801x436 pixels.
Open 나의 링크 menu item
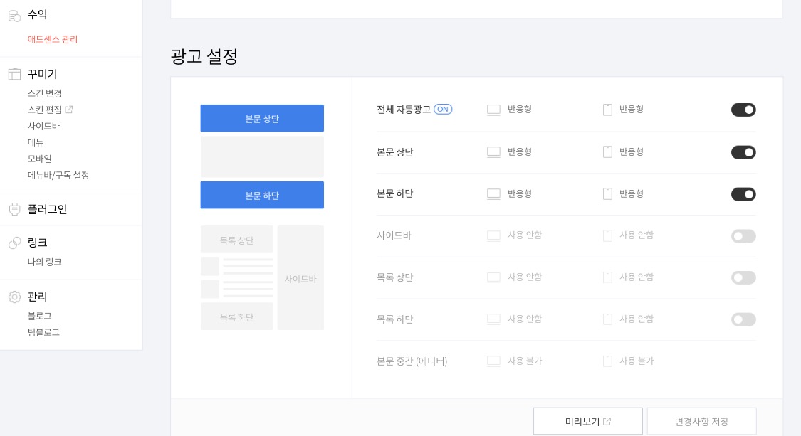click(x=44, y=262)
